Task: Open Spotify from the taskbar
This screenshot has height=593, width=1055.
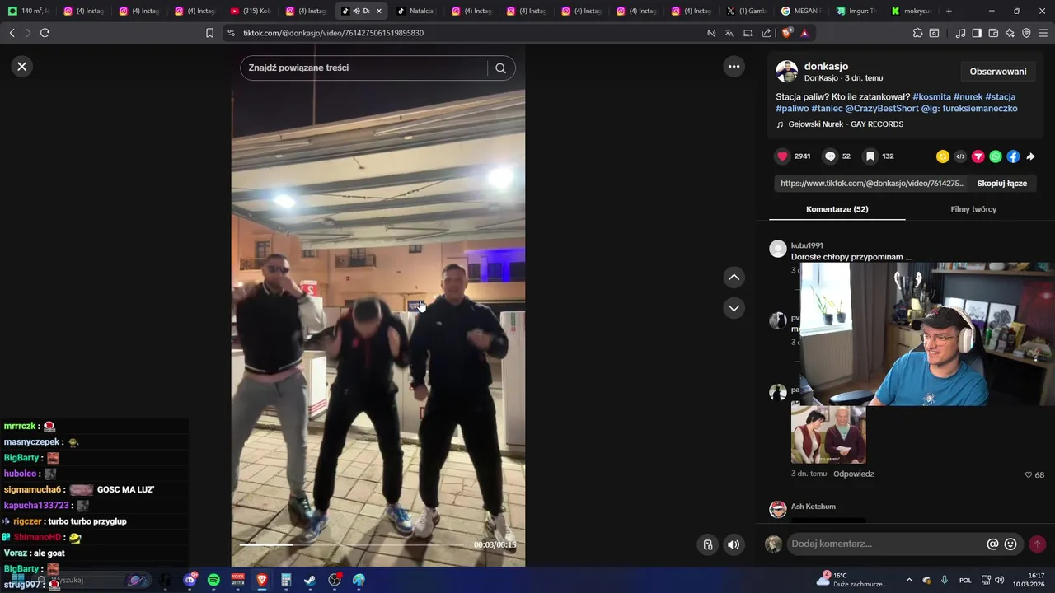Action: pyautogui.click(x=213, y=580)
